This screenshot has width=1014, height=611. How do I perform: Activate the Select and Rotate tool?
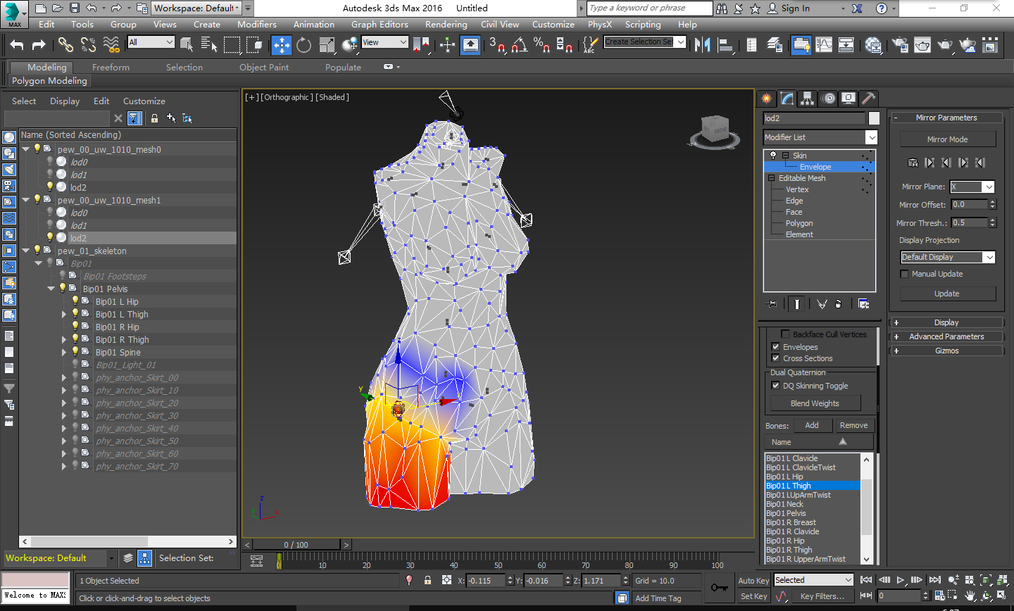coord(303,45)
